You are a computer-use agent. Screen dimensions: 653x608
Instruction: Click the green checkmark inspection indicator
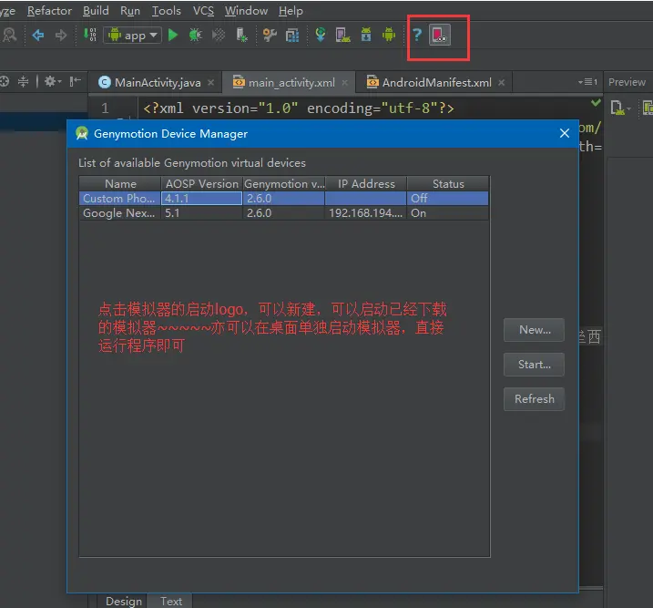[x=596, y=102]
